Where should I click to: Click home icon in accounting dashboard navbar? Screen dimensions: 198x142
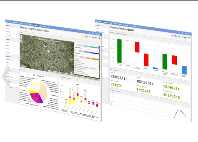[x=97, y=21]
